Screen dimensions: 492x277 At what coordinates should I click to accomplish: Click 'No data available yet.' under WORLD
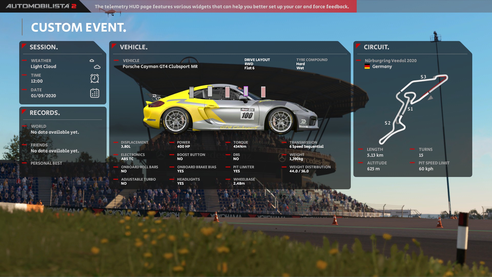55,132
